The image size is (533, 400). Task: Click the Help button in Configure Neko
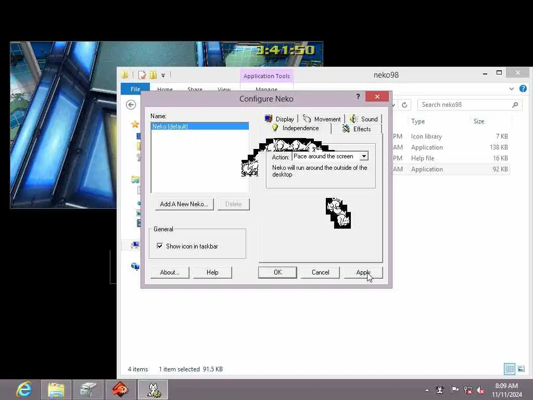coord(212,272)
